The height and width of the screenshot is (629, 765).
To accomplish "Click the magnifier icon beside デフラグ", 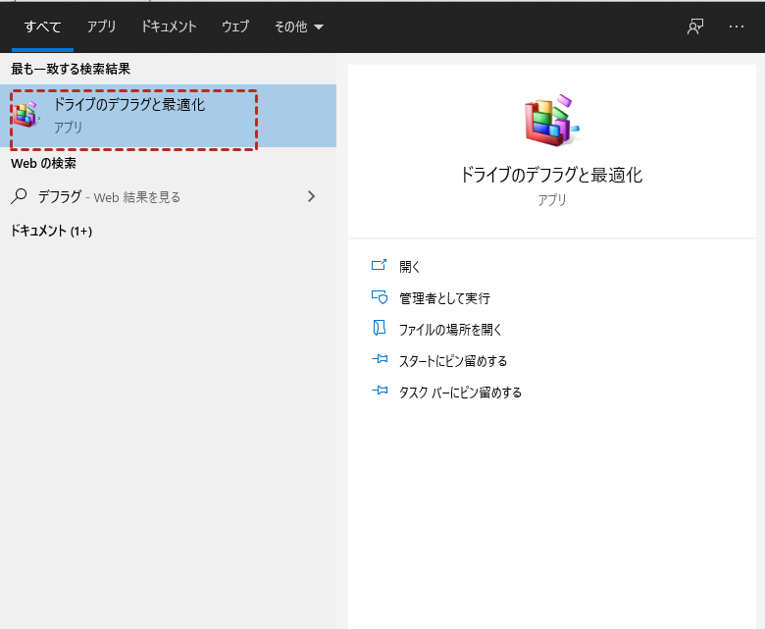I will [19, 196].
